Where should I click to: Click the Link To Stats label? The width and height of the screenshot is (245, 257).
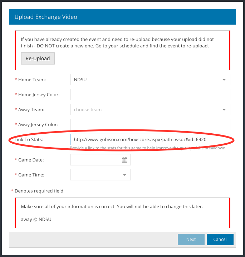tap(29, 140)
